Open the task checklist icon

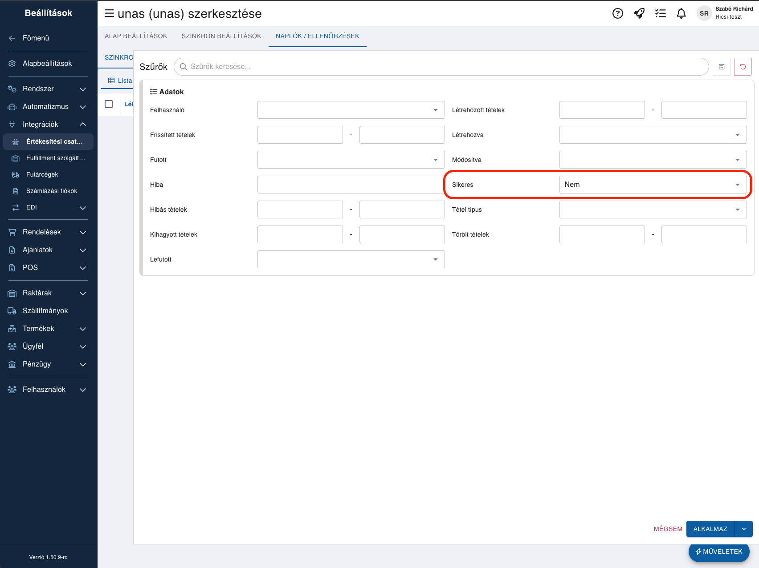coord(661,13)
